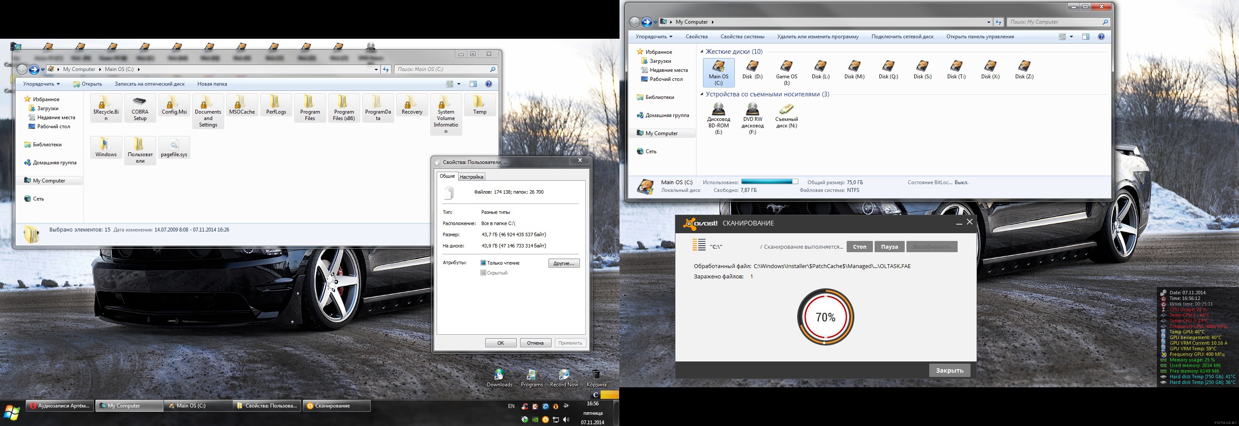This screenshot has height=426, width=1239.
Task: Select the MSOCache folder
Action: pyautogui.click(x=242, y=105)
